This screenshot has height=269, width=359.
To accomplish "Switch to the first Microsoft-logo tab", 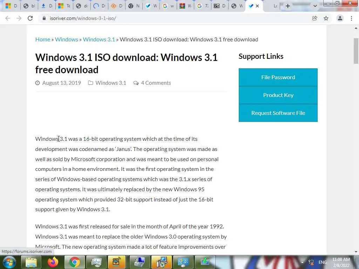I will pos(11,6).
